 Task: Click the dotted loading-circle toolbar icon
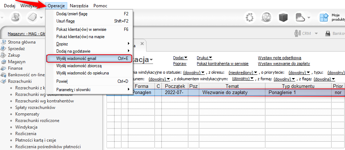(250, 17)
